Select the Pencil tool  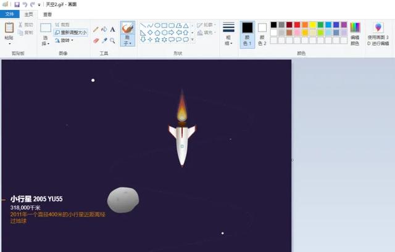[96, 30]
